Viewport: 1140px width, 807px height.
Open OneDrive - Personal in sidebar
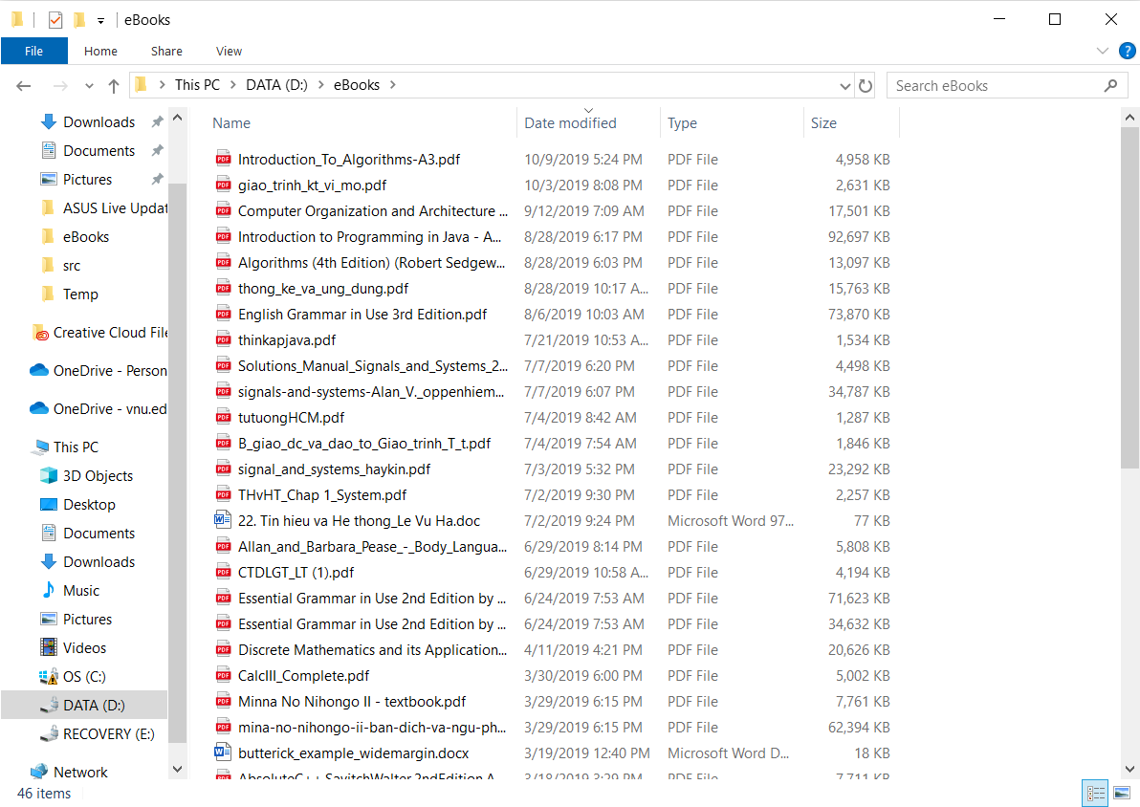pyautogui.click(x=99, y=371)
